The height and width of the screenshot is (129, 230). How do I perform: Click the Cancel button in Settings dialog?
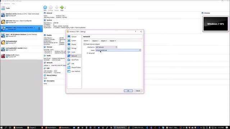point(138,91)
